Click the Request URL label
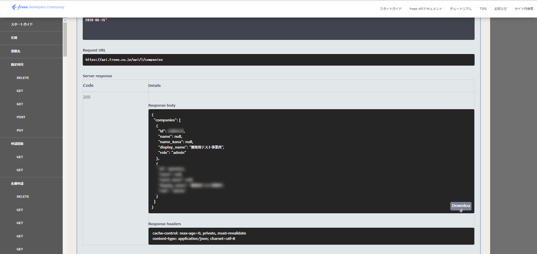537x254 pixels. pos(94,50)
